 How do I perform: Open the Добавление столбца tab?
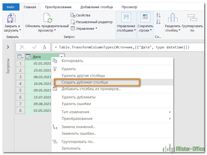(96, 7)
